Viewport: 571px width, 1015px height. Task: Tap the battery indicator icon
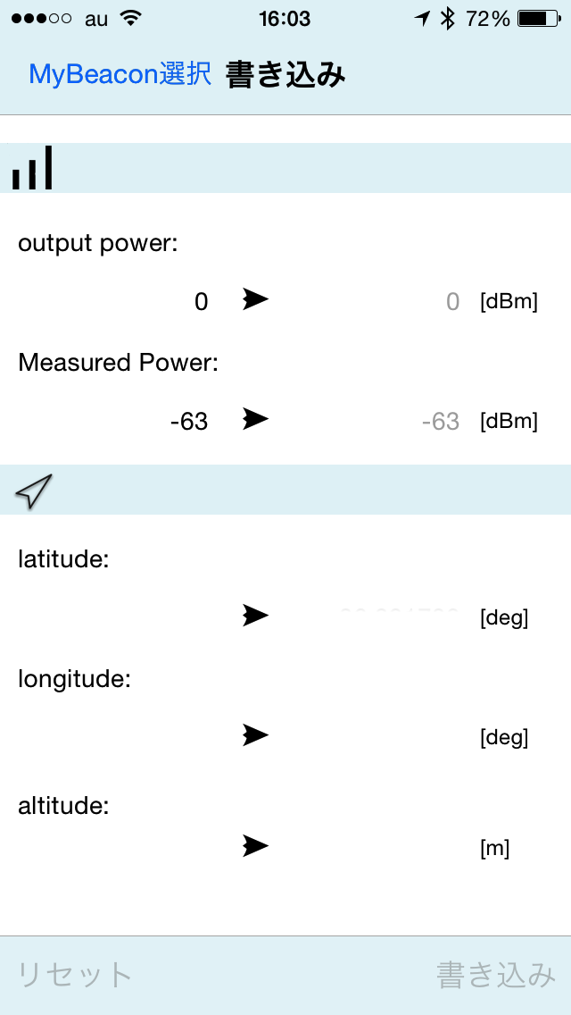click(x=539, y=20)
